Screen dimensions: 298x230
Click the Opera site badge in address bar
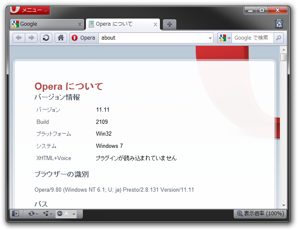click(84, 37)
